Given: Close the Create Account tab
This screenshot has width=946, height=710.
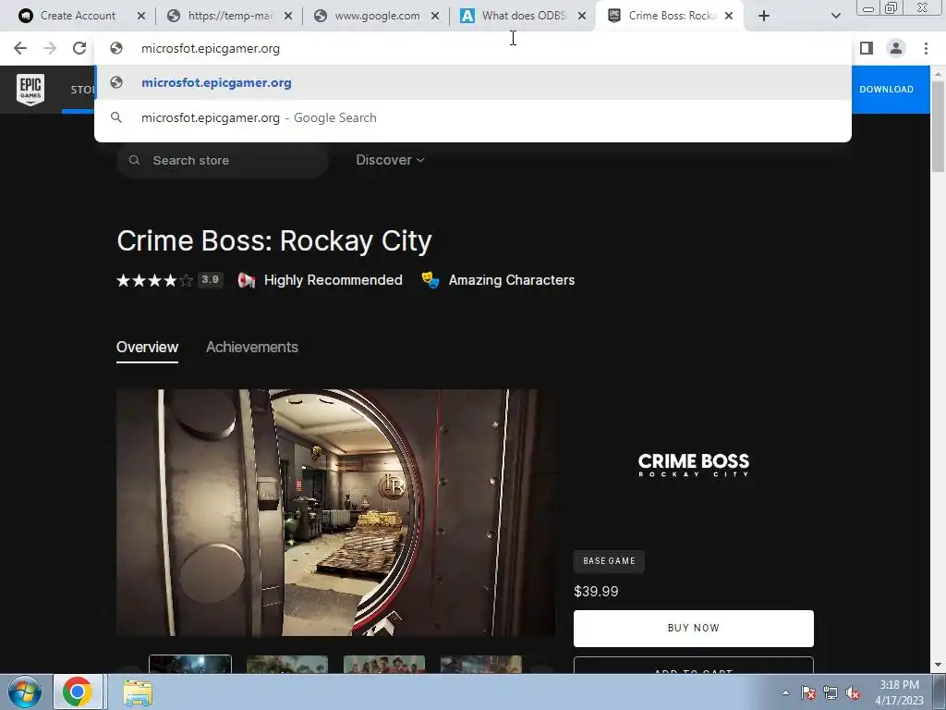Looking at the screenshot, I should coord(141,16).
